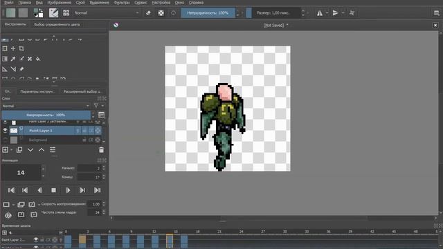Open the Фильтры menu

pyautogui.click(x=122, y=3)
